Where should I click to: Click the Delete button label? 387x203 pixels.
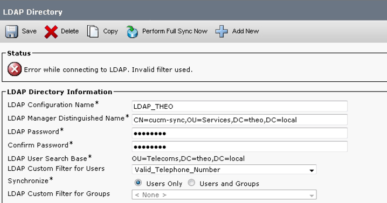click(x=70, y=31)
